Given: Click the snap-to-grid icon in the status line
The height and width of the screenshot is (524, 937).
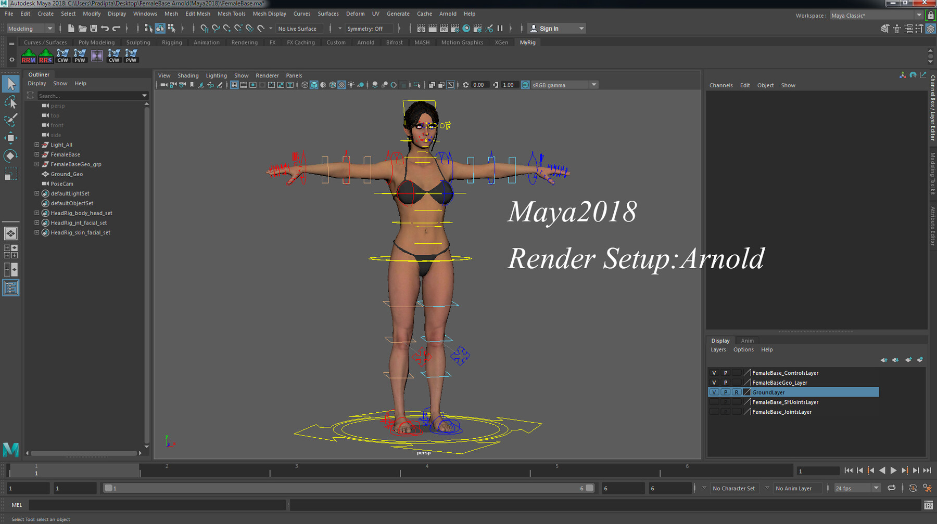Looking at the screenshot, I should (x=205, y=29).
